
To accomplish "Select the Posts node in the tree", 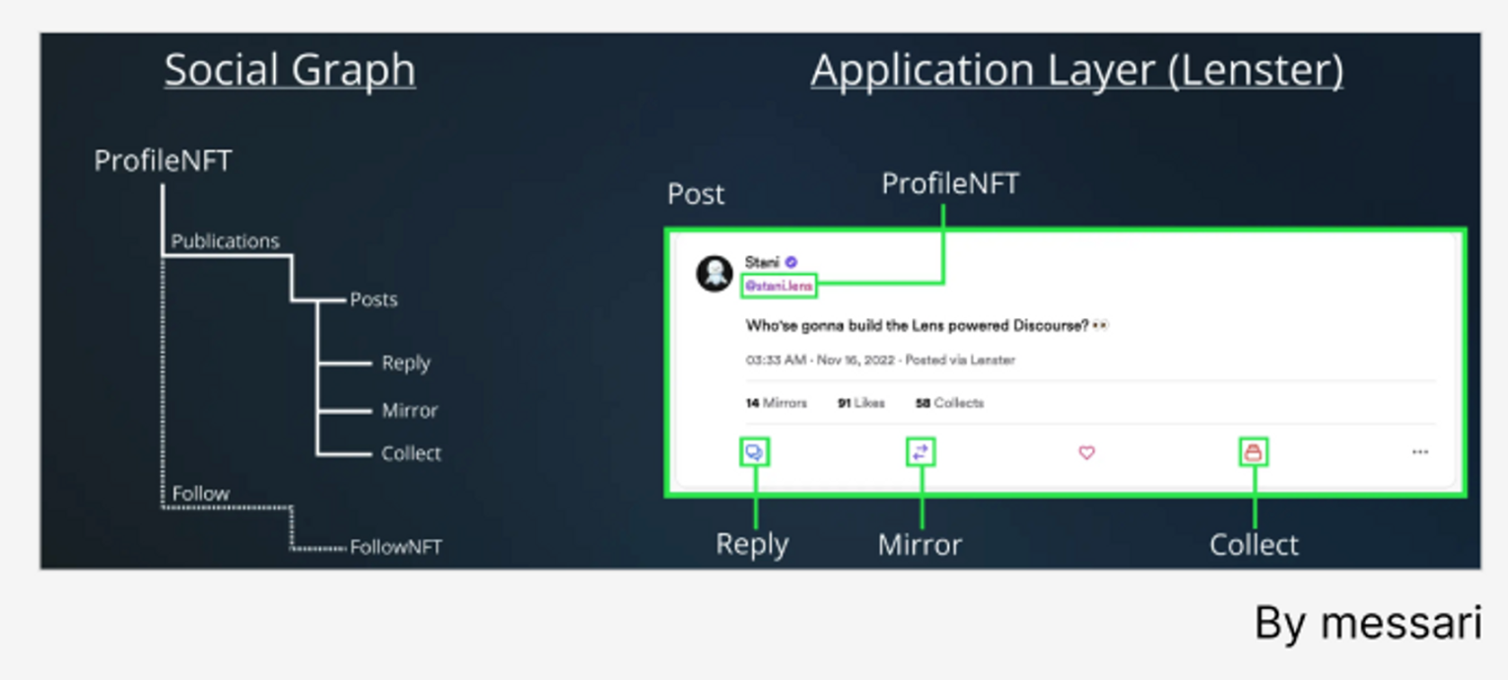I will 374,300.
